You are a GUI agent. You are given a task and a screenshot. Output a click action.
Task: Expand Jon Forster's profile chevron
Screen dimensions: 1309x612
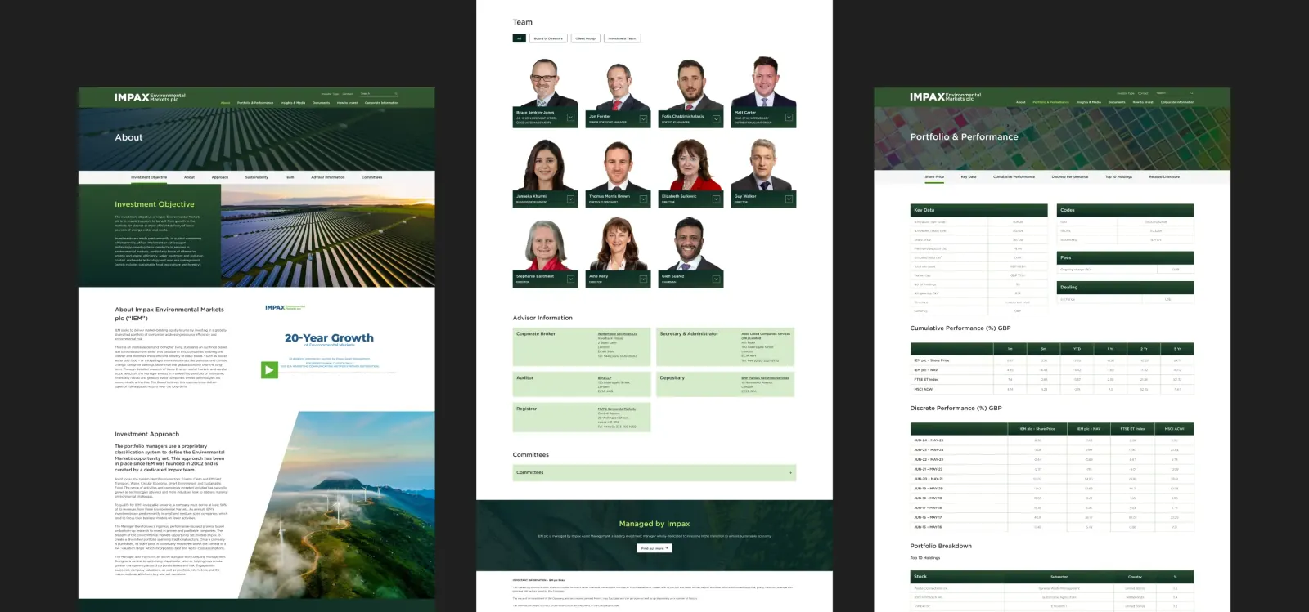point(643,119)
